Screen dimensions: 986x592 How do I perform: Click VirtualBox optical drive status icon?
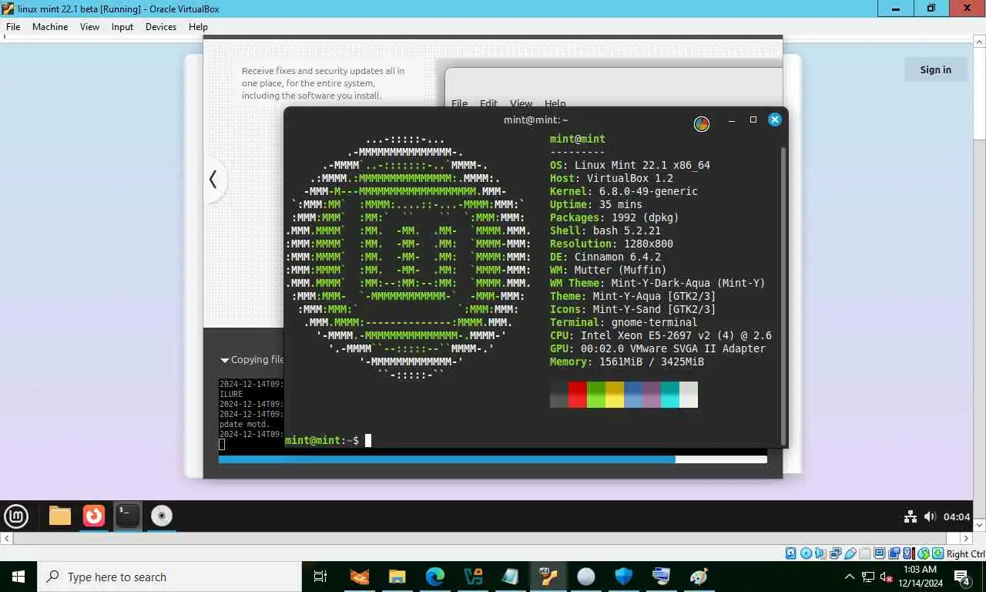pyautogui.click(x=806, y=553)
